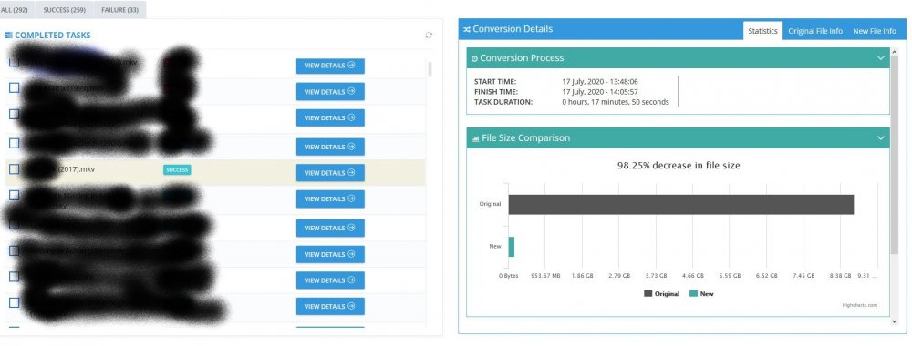Image resolution: width=912 pixels, height=346 pixels.
Task: Click the list icon beside Completed Tasks heading
Action: click(x=8, y=36)
